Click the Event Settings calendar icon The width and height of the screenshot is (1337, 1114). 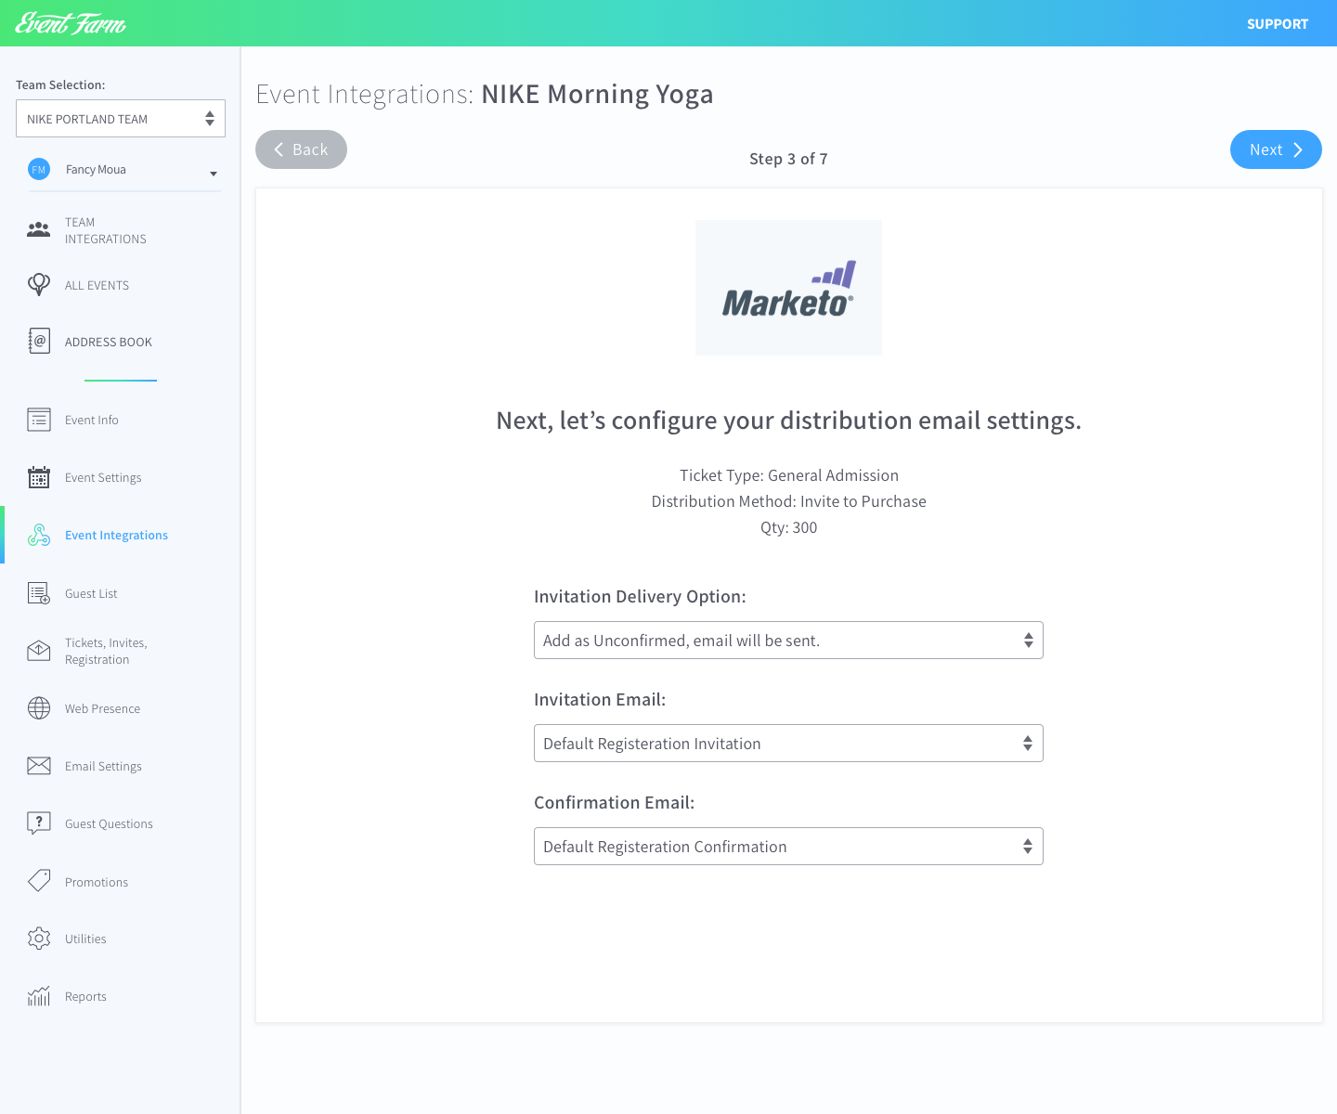39,477
